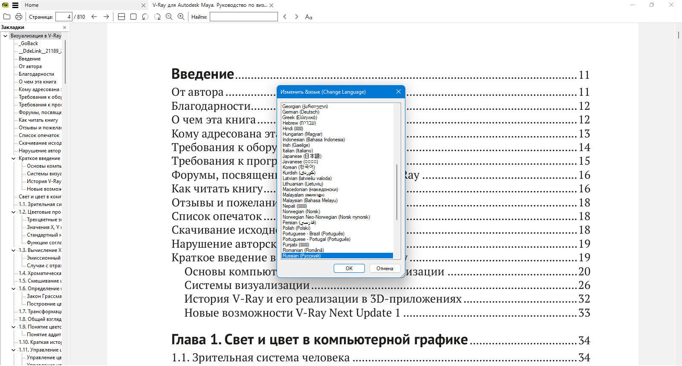Click the zoom out magnifier
Screen dimensions: 682x366
(169, 17)
